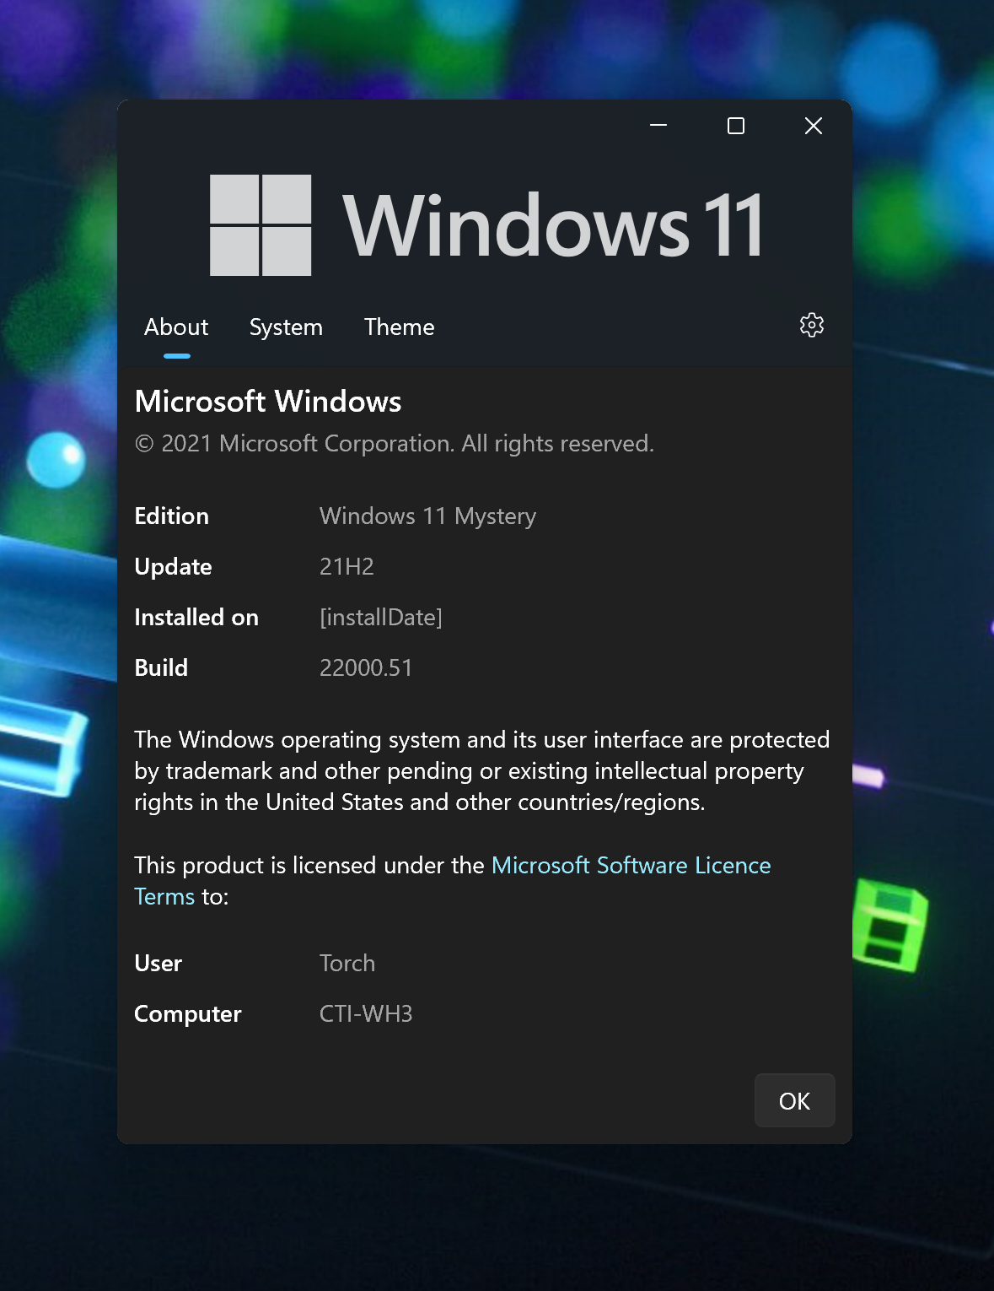This screenshot has height=1291, width=994.
Task: Open Microsoft Software Licence Terms link
Action: tap(453, 881)
